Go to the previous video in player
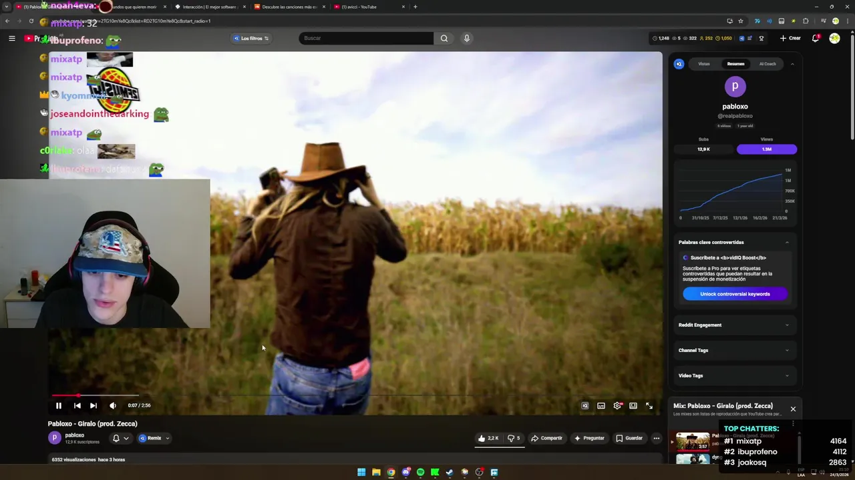 77,405
